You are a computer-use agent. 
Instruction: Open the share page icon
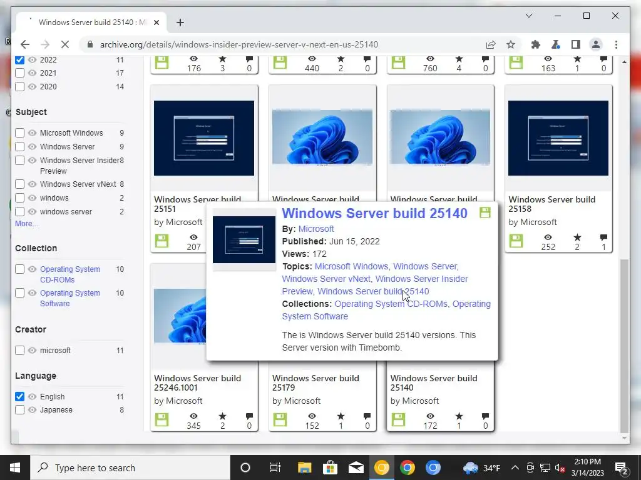491,44
